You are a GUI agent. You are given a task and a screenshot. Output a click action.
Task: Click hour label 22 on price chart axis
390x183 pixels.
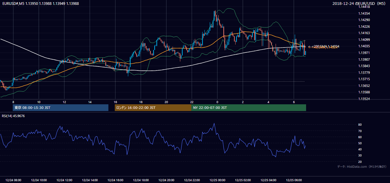(x=192, y=102)
